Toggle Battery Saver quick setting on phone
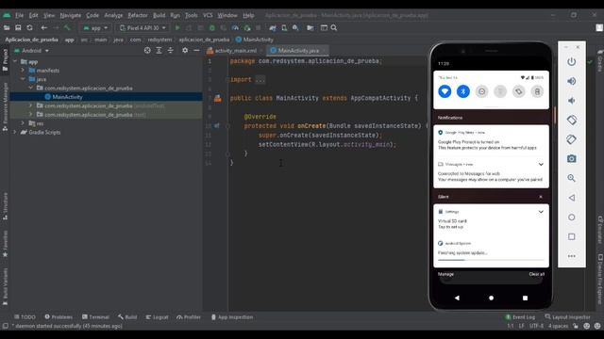This screenshot has height=339, width=604. [x=537, y=91]
